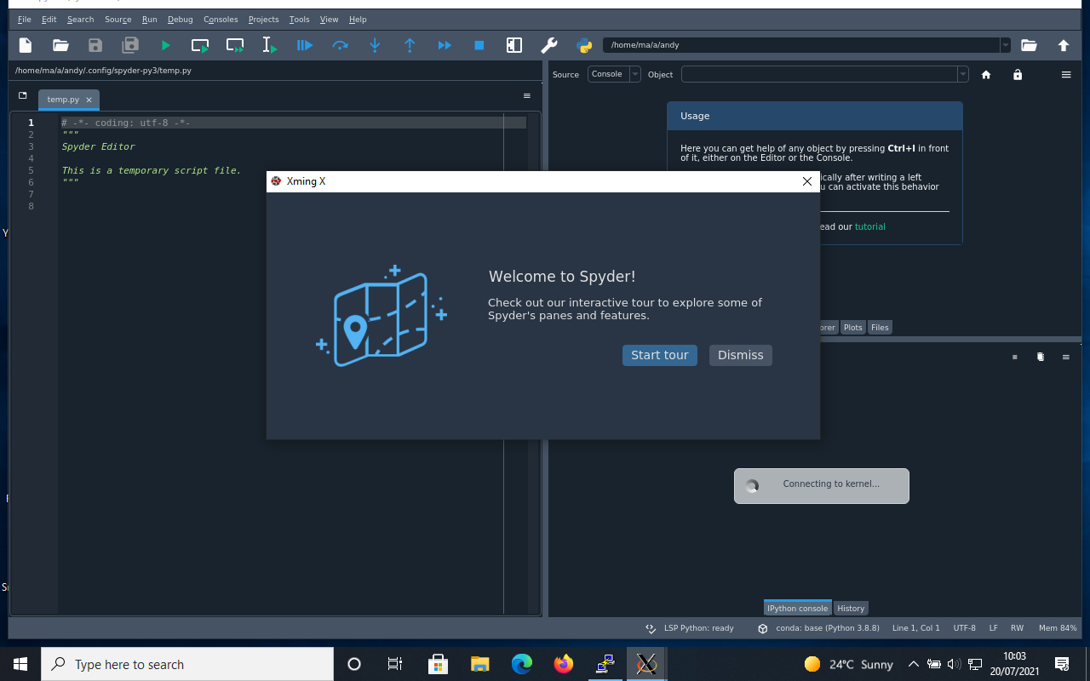Save the current file icon
This screenshot has width=1090, height=681.
point(95,45)
